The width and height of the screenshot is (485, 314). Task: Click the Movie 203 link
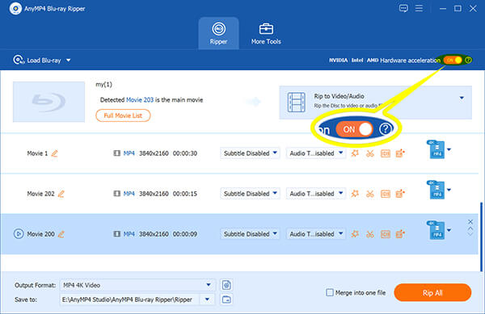point(140,100)
